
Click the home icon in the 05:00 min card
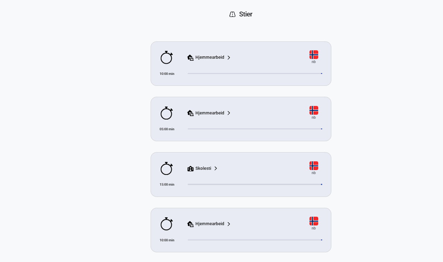tap(190, 113)
